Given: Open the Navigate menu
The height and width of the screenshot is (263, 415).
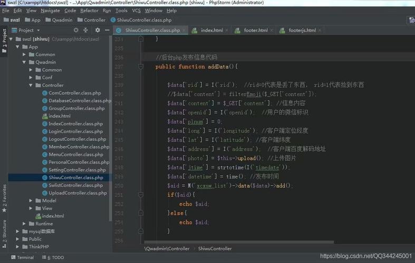Looking at the screenshot, I should (x=50, y=11).
